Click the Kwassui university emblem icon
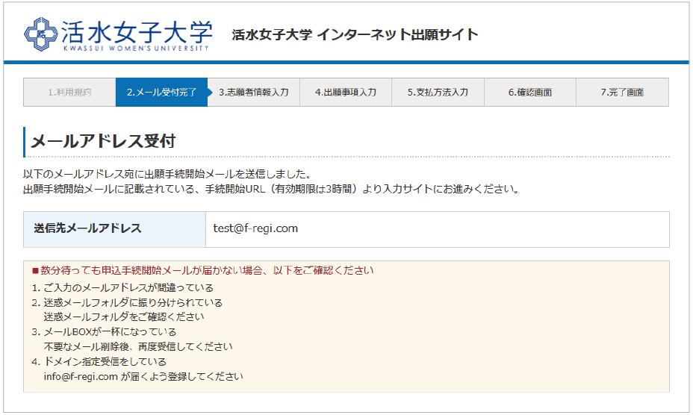 [x=40, y=34]
